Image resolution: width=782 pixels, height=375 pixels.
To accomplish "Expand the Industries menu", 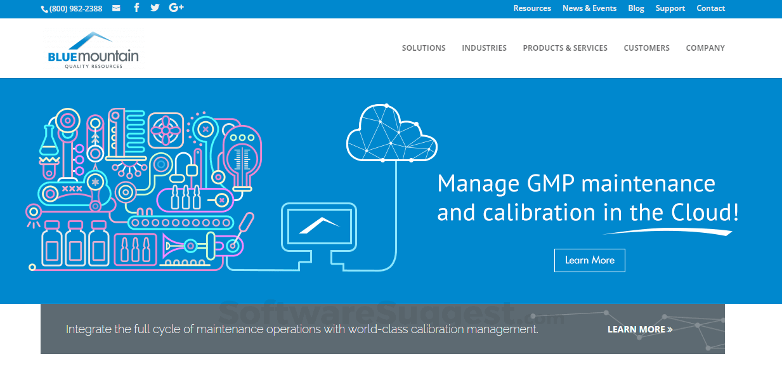I will [484, 48].
